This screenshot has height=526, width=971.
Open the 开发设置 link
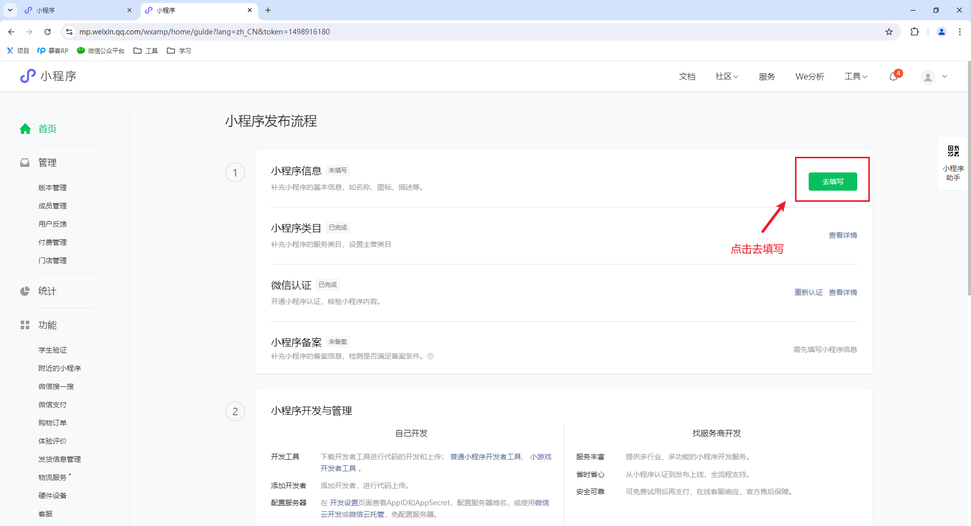(x=344, y=503)
